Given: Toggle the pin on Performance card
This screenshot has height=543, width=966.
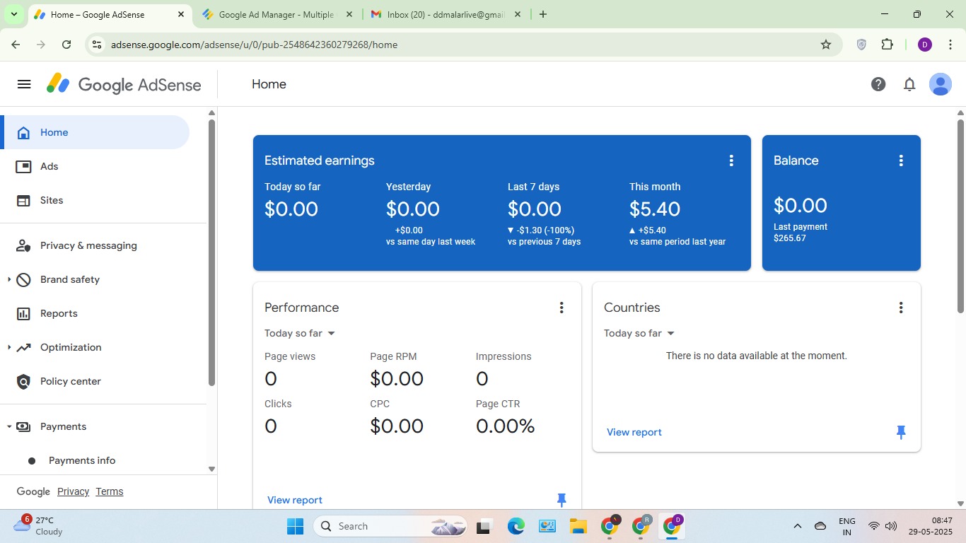Looking at the screenshot, I should (561, 500).
